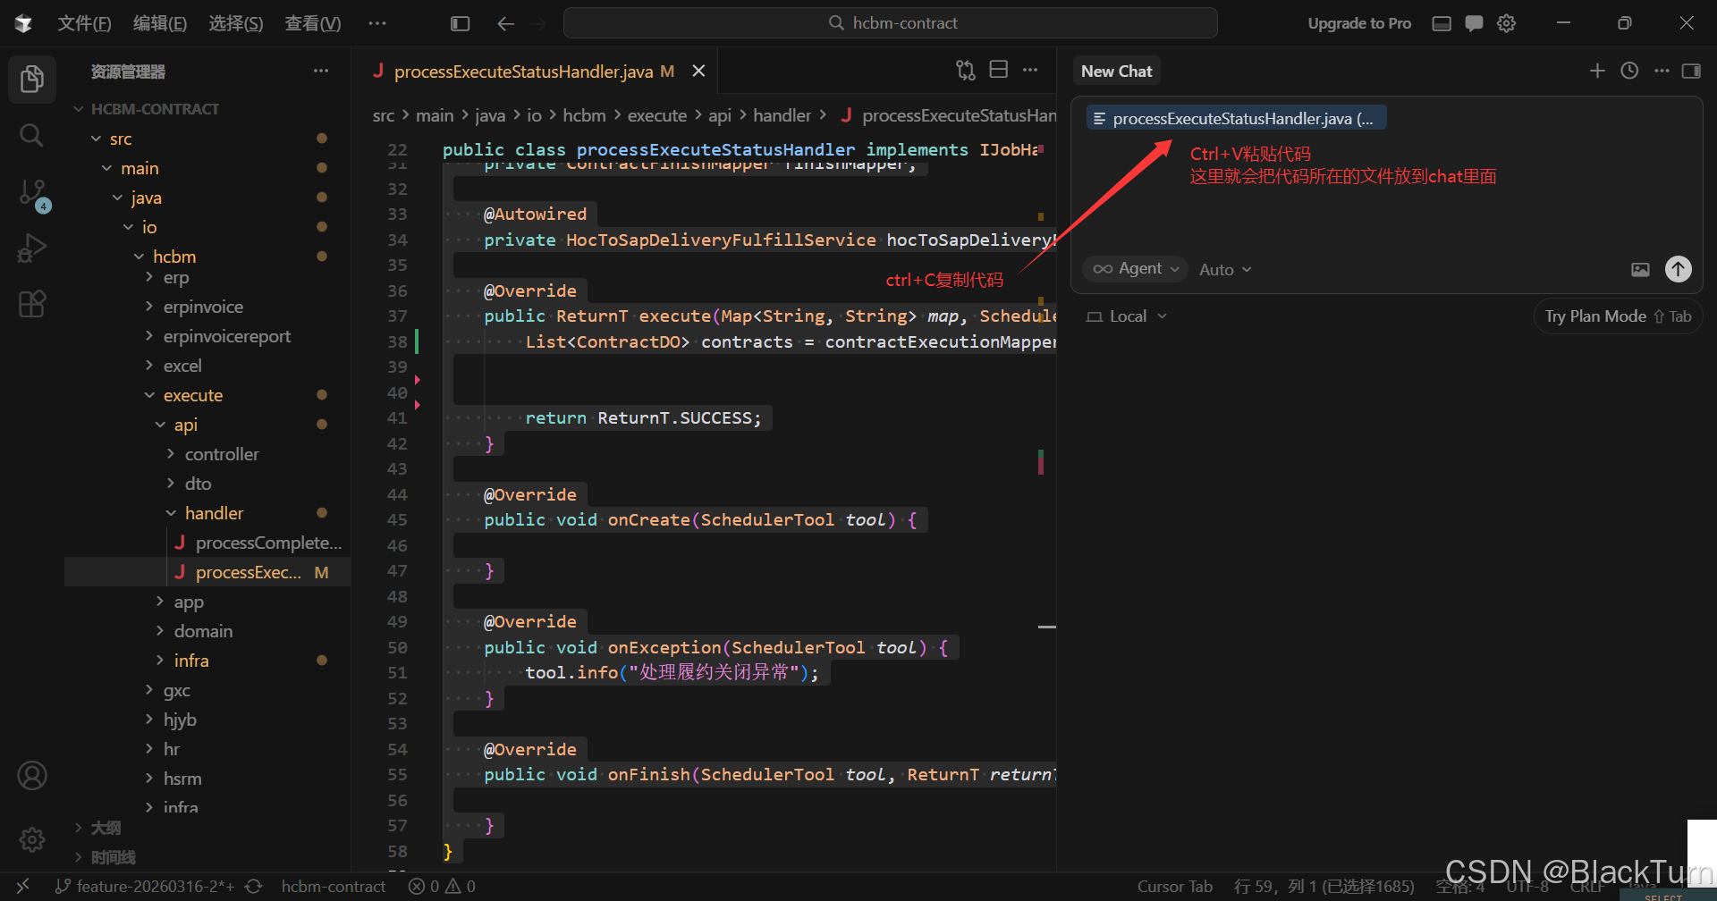Viewport: 1717px width, 901px height.
Task: Open the Extensions view
Action: (x=32, y=305)
